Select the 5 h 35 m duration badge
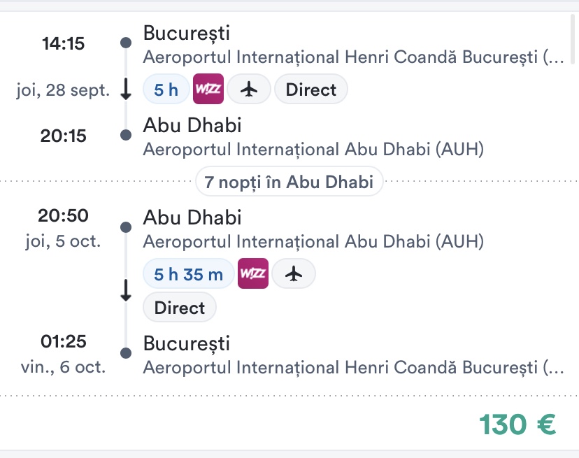The width and height of the screenshot is (579, 458). pyautogui.click(x=189, y=274)
